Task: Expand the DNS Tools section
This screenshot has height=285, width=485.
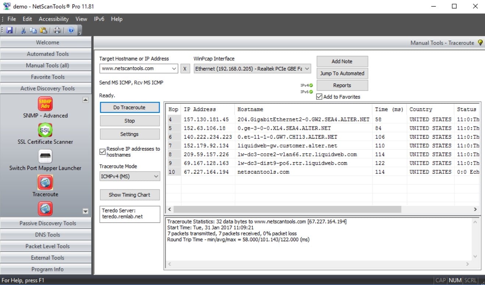Action: [x=46, y=235]
